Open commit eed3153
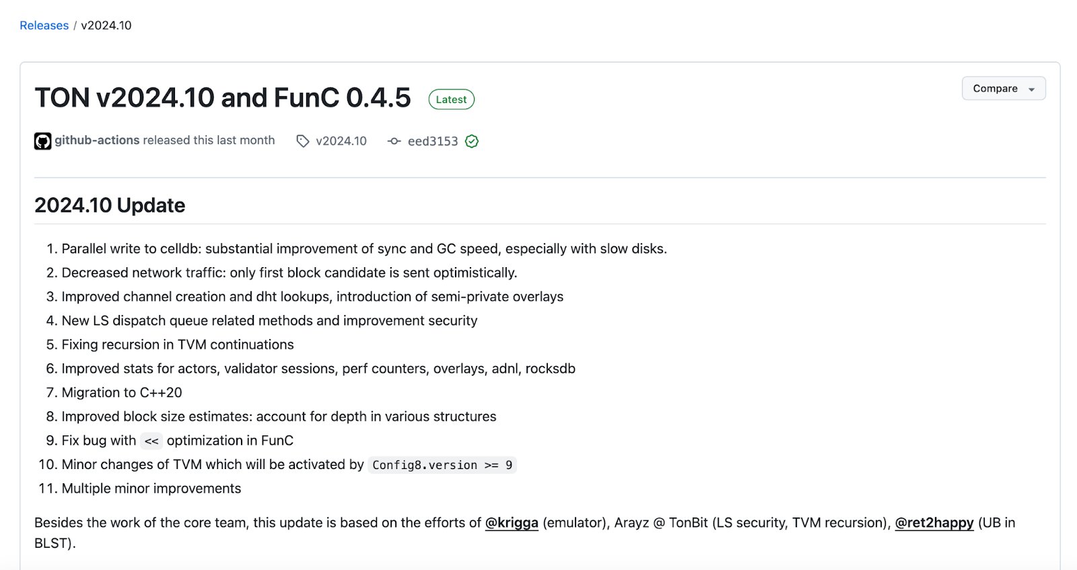This screenshot has height=570, width=1077. [432, 141]
